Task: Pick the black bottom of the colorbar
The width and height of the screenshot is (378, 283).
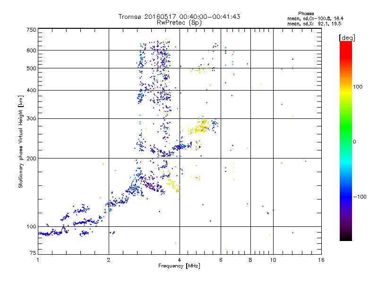Action: pos(346,237)
